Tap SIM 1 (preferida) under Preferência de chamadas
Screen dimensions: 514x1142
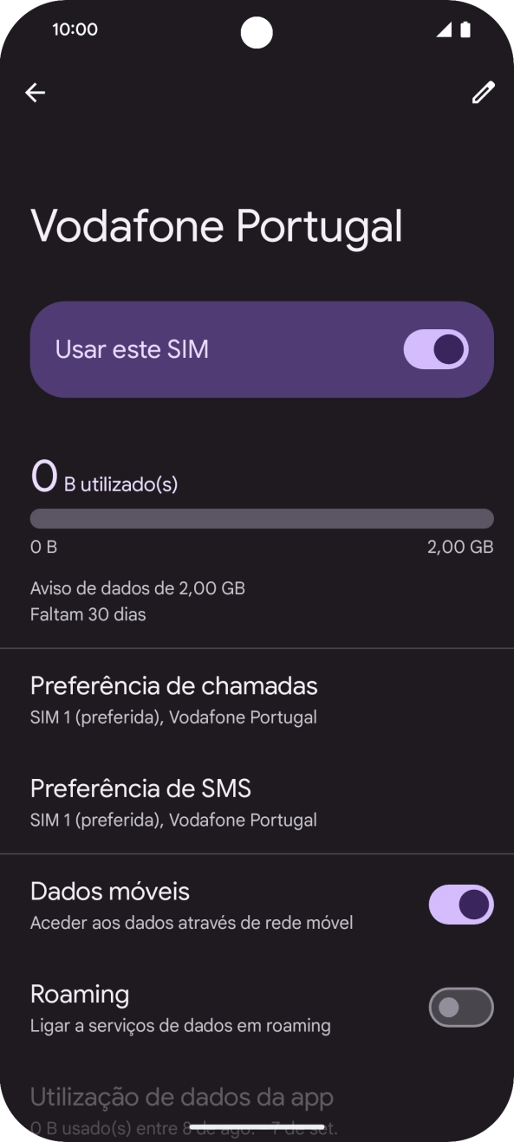click(173, 717)
